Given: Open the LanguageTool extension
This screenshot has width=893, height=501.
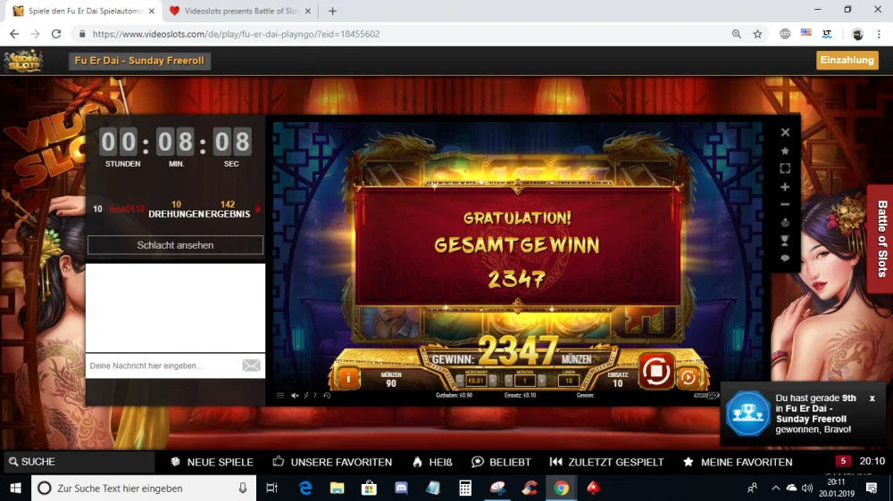Looking at the screenshot, I should click(827, 34).
